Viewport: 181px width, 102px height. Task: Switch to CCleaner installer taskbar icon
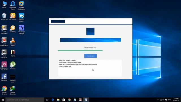point(86,100)
